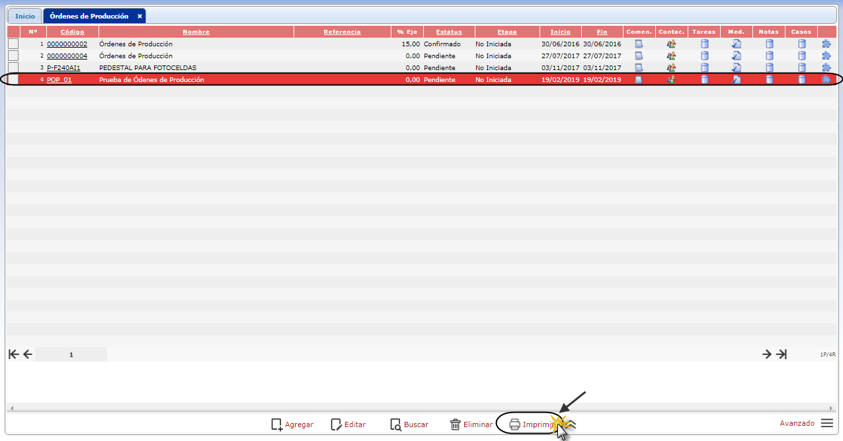Expand print options chevron beside Imprimir
843x441 pixels.
573,424
